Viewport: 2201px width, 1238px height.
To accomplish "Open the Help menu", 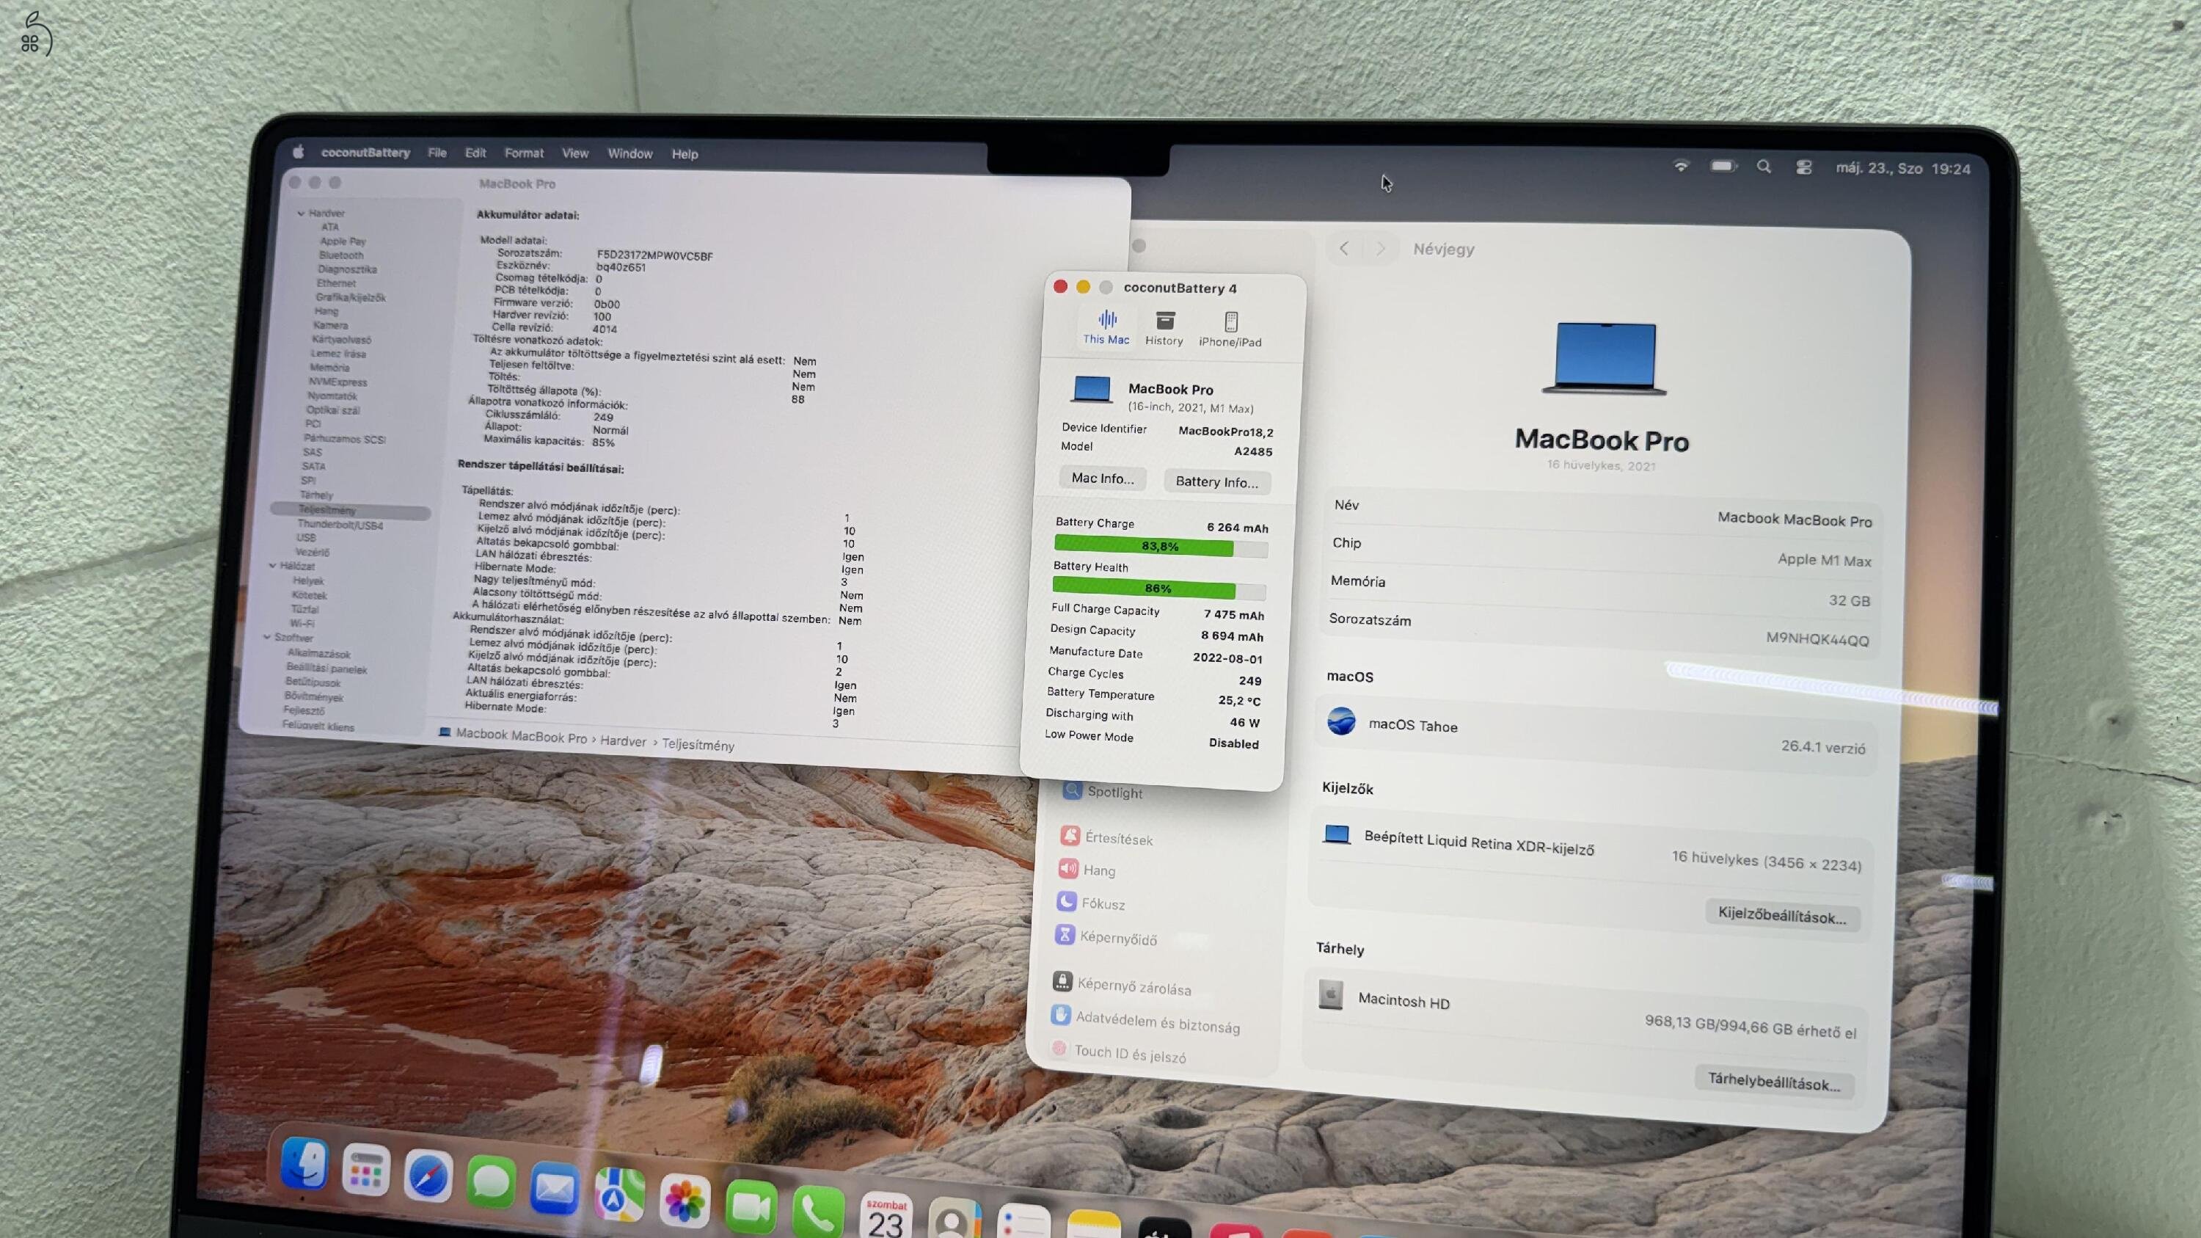I will click(685, 154).
